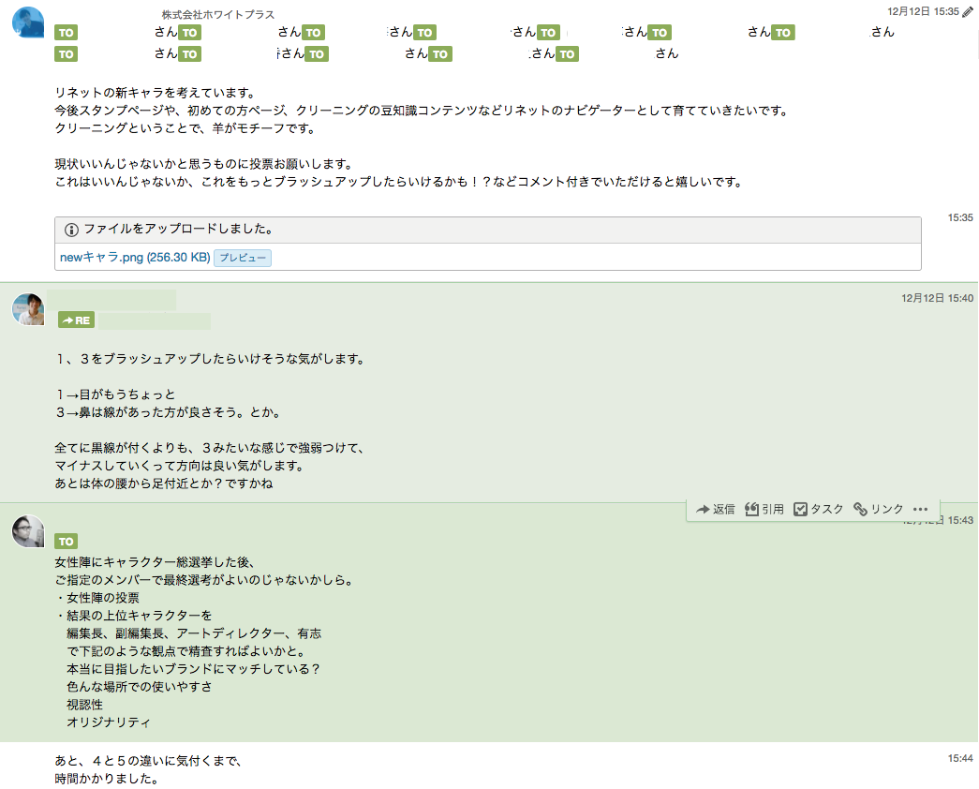This screenshot has height=789, width=979.
Task: Click the reply arrow icon beside 返信
Action: [703, 509]
